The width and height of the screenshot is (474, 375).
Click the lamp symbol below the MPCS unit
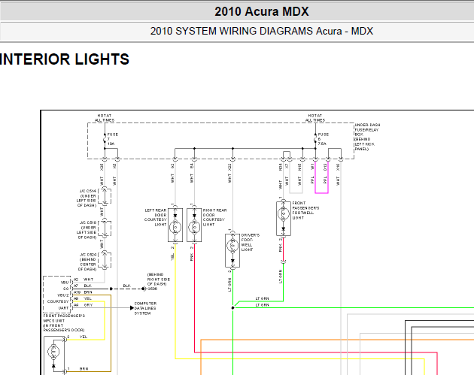point(54,353)
